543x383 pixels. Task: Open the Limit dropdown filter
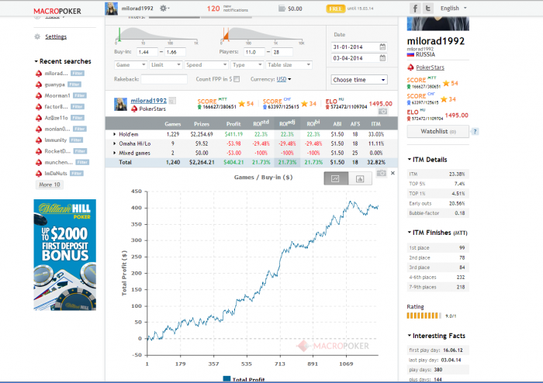[x=166, y=64]
